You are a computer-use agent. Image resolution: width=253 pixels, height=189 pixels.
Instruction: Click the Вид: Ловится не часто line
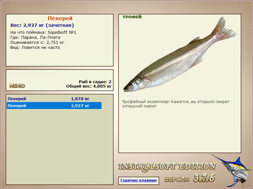coord(35,48)
